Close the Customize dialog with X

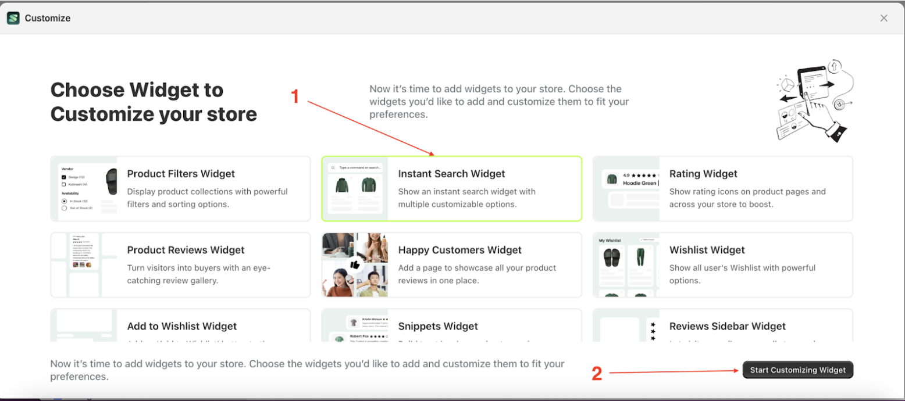point(884,18)
